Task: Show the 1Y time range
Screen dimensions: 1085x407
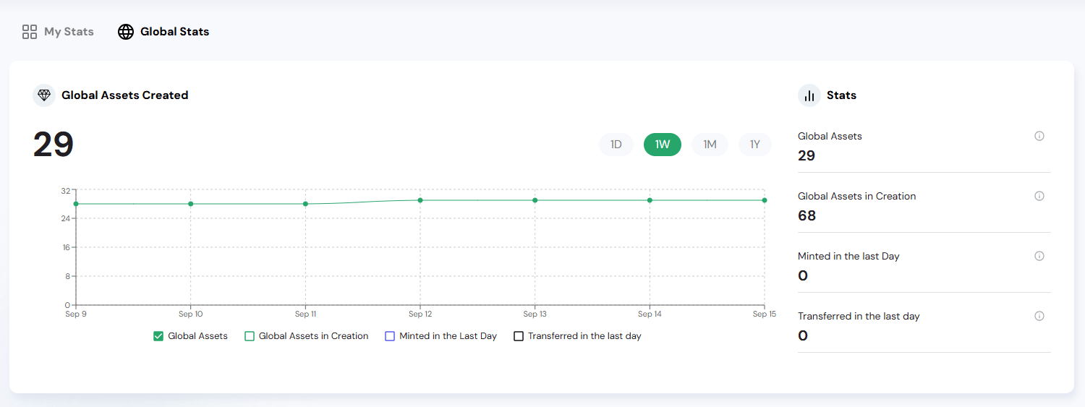Action: [x=755, y=145]
